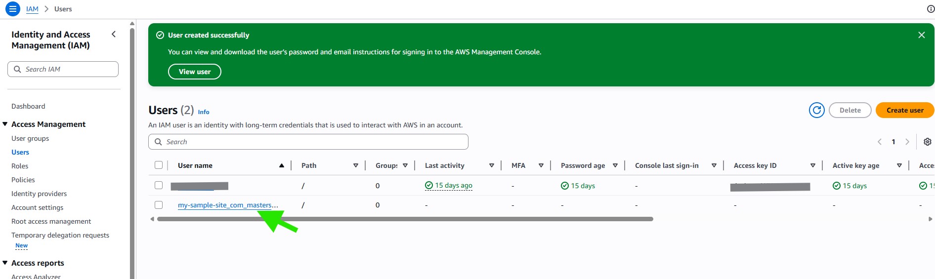Click the refresh users list icon
935x279 pixels.
(816, 110)
